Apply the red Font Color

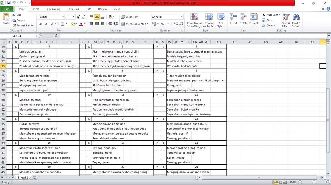(x=81, y=24)
